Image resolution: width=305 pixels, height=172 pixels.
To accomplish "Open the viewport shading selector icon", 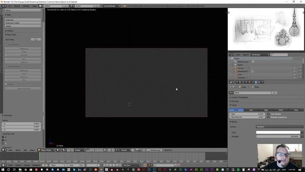I will click(x=58, y=150).
